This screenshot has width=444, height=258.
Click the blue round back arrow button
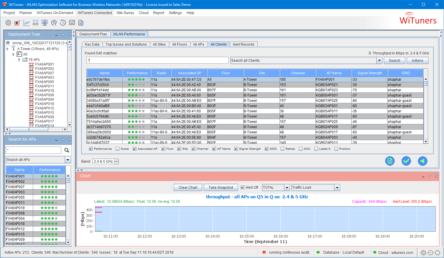[423, 161]
